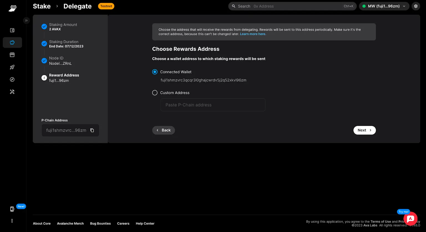Open the Portfolio wallet sidebar icon
The height and width of the screenshot is (232, 426).
point(12,30)
